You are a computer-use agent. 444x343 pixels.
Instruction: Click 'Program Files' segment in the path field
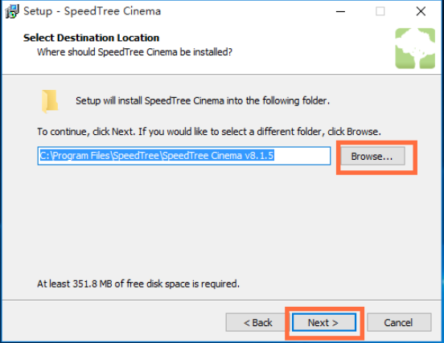[81, 156]
